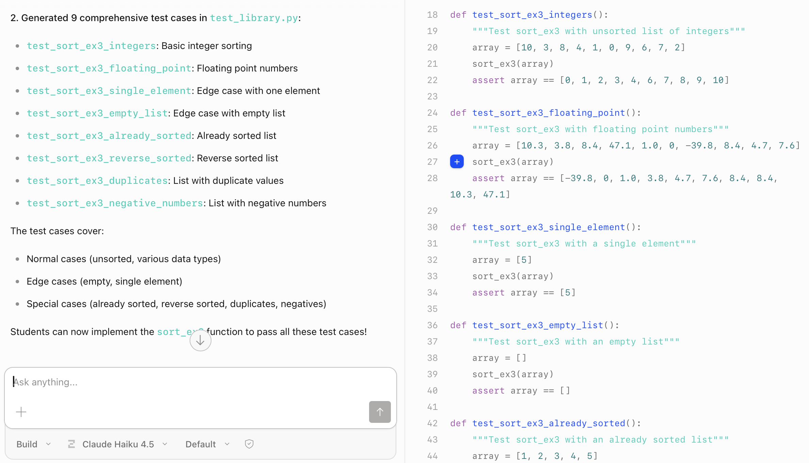Select the test_sort_ex3_duplicates code reference
The image size is (809, 463).
[x=97, y=180]
